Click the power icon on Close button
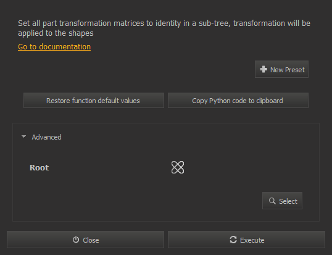Viewport: 332px width, 255px height. click(x=76, y=240)
